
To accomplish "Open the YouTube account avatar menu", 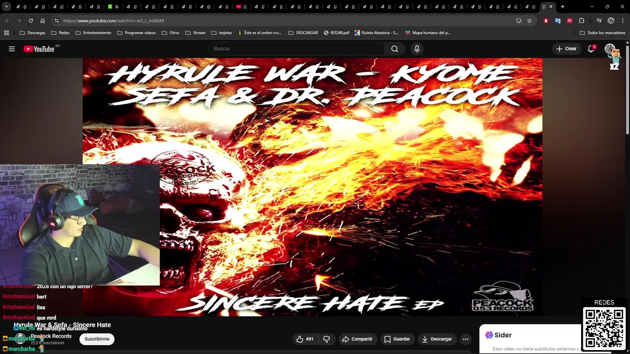I will tap(610, 49).
